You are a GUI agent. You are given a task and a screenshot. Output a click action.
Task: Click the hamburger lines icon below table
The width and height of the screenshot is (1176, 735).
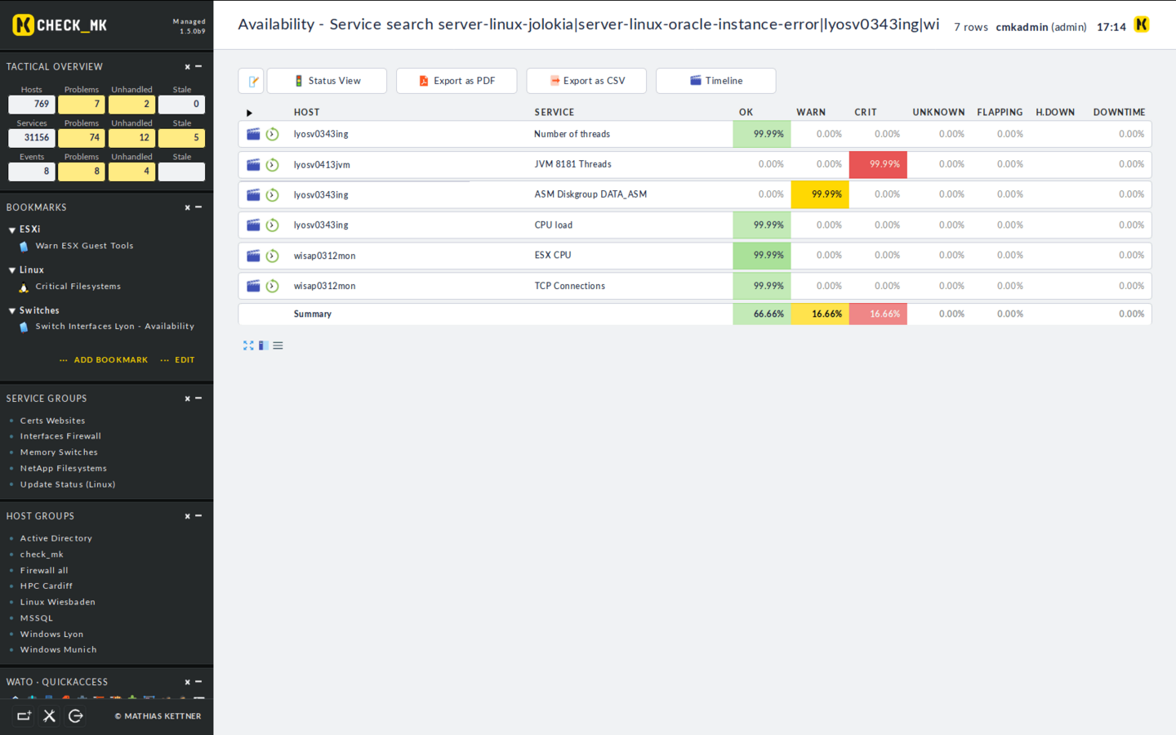[278, 345]
